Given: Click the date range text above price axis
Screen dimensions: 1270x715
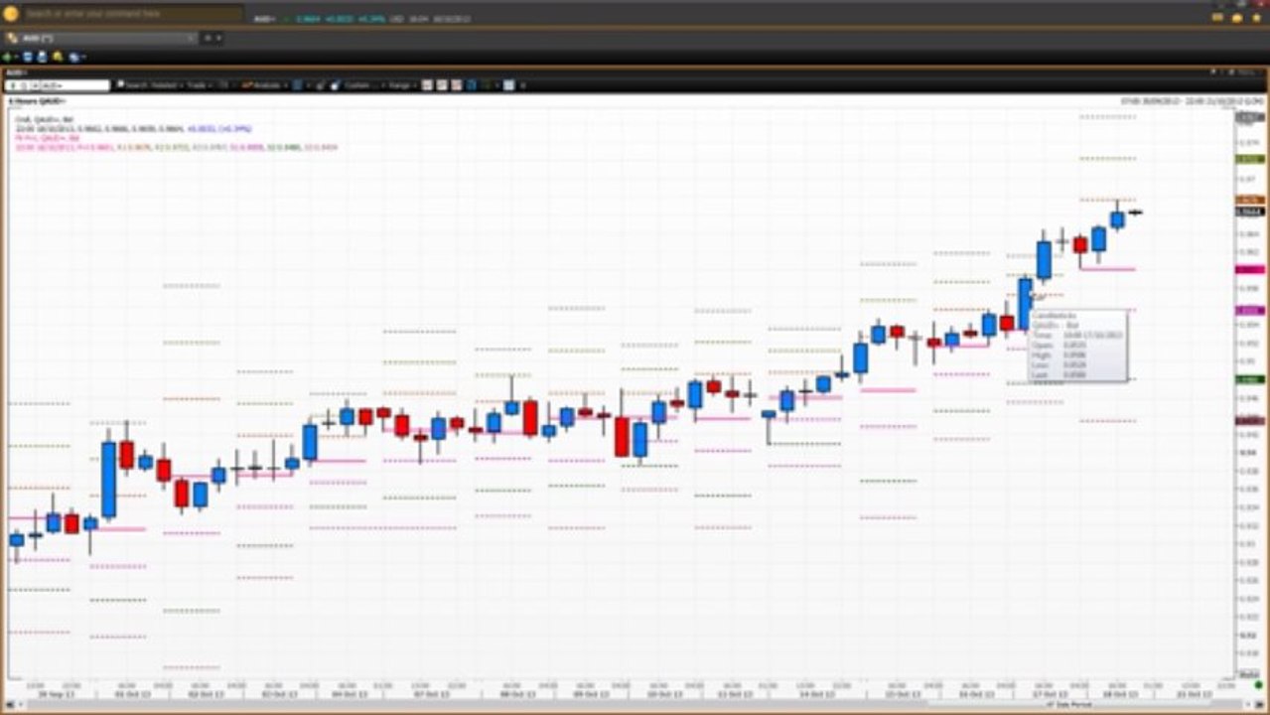Looking at the screenshot, I should click(x=1192, y=101).
